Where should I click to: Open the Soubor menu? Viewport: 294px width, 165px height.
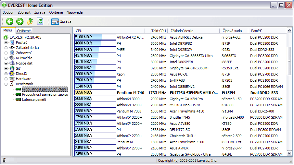click(8, 12)
